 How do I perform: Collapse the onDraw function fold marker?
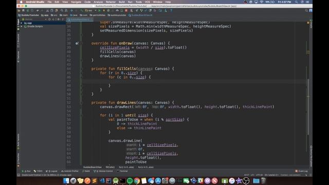[x=82, y=43]
